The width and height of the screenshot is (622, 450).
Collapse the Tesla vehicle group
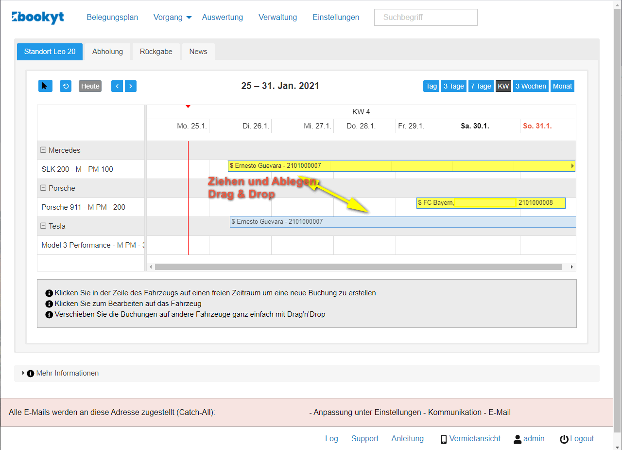[43, 226]
